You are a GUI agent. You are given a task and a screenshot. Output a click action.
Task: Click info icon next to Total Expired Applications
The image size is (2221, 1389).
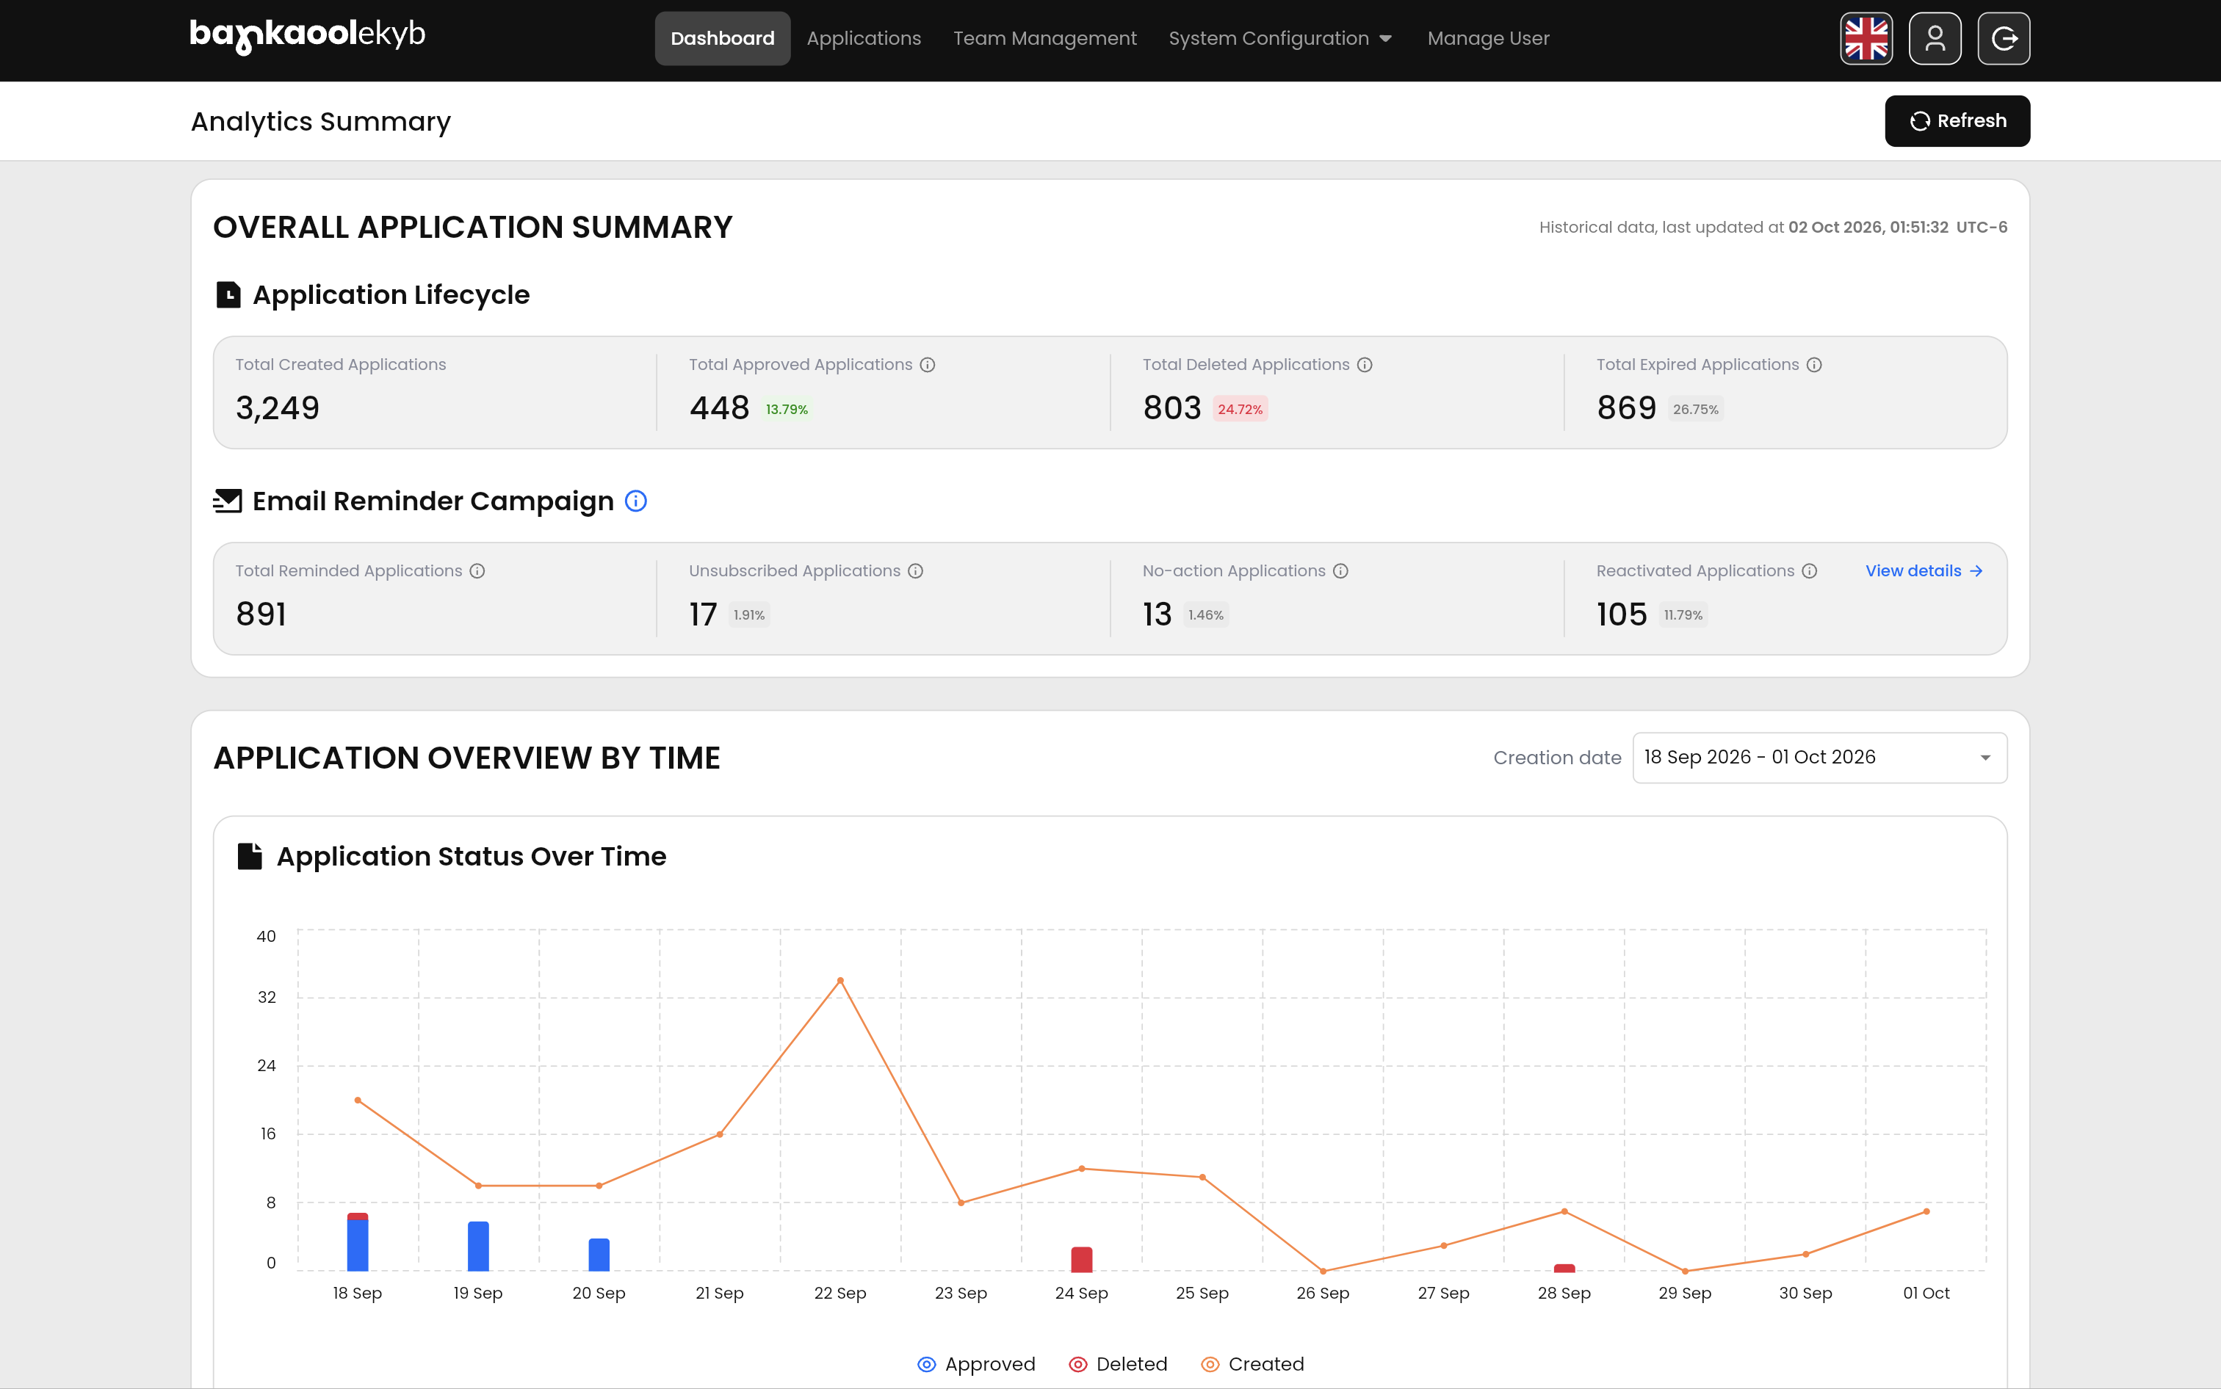click(x=1814, y=365)
